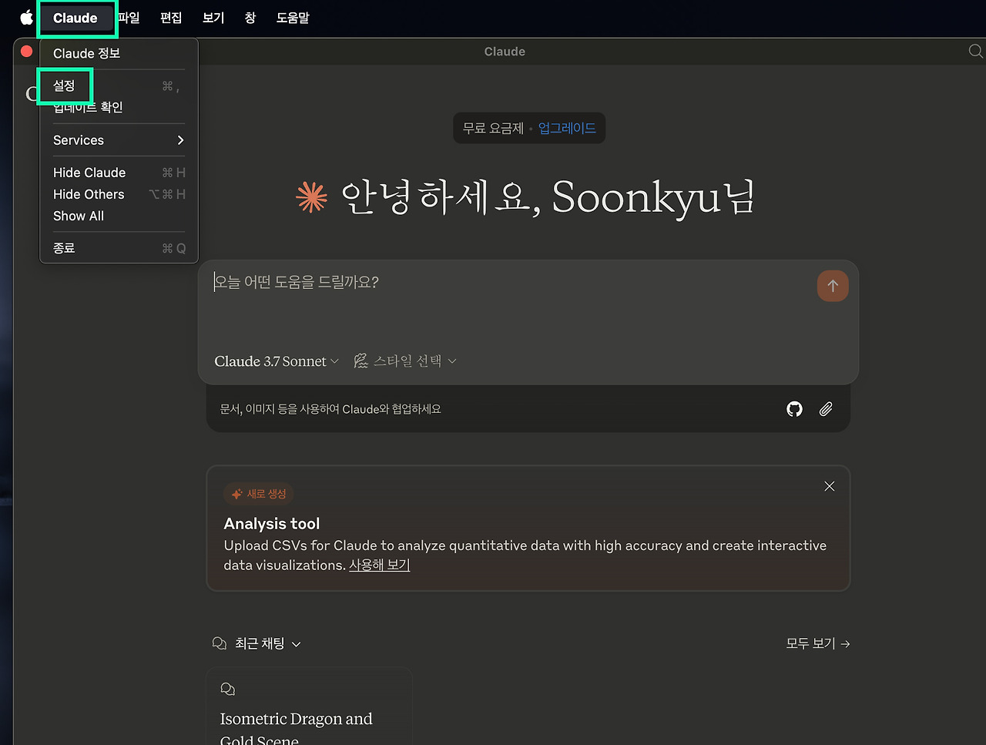The height and width of the screenshot is (745, 986).
Task: Open the Services submenu
Action: (x=119, y=140)
